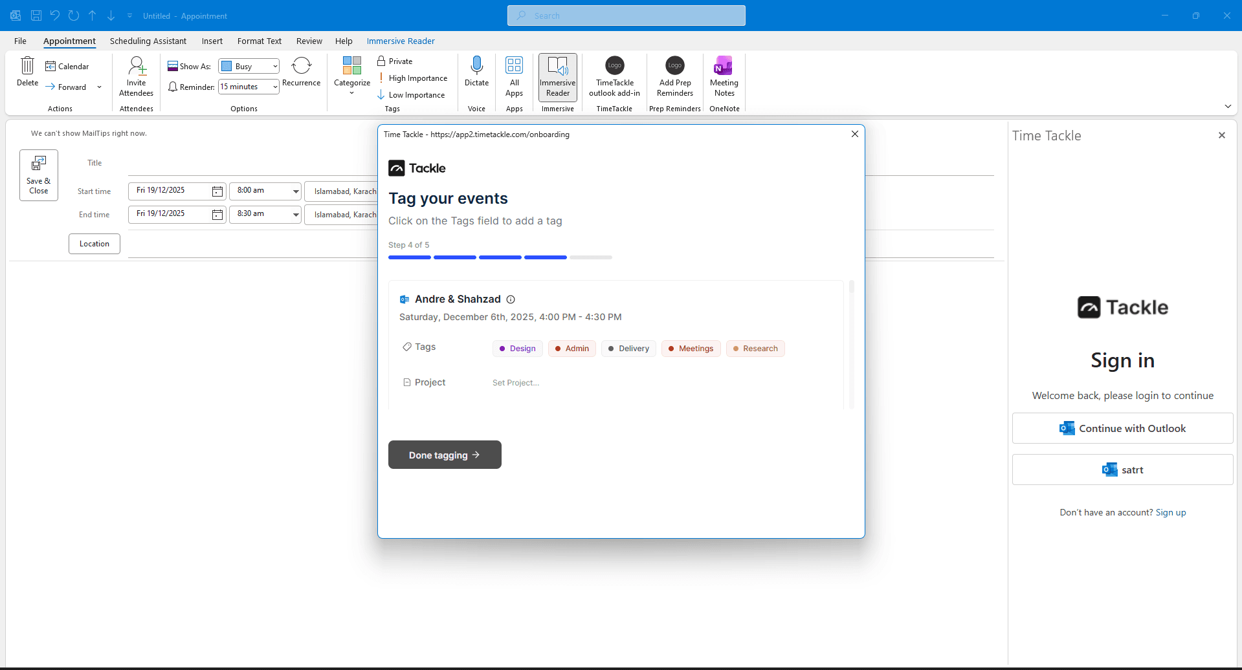Redo the last action

[74, 16]
